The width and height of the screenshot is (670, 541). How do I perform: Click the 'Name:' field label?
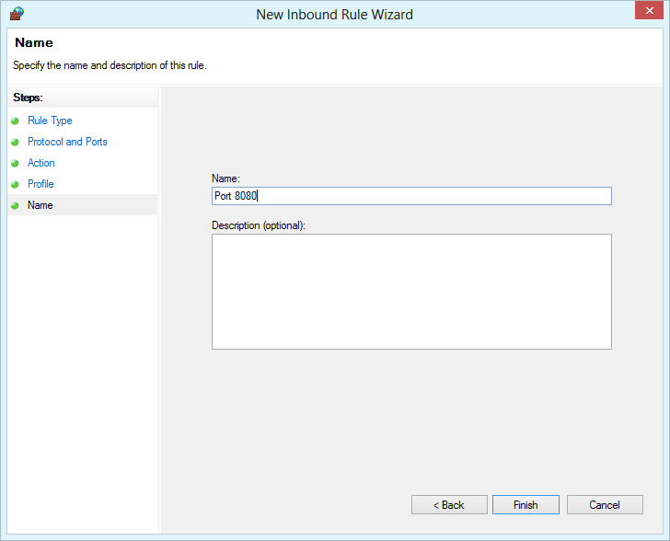(x=225, y=178)
